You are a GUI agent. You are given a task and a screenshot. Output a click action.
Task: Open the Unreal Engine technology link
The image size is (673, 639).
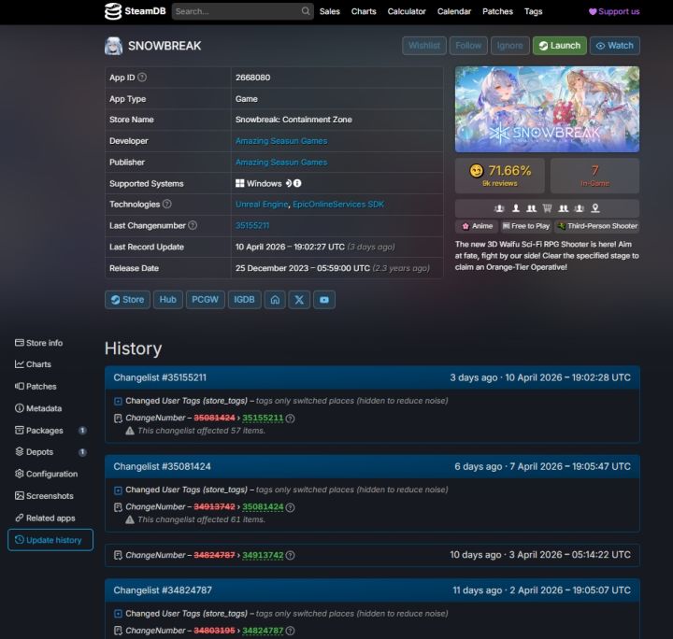pos(262,205)
